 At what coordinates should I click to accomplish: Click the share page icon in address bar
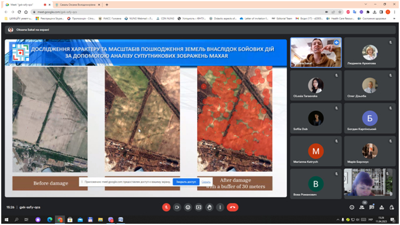click(333, 12)
